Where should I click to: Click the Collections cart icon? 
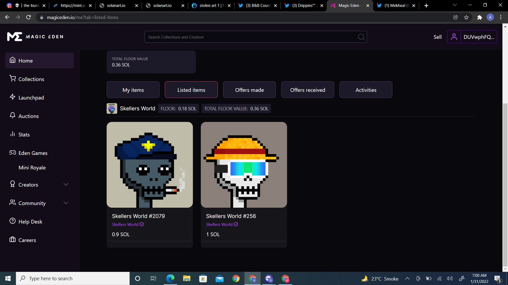click(x=13, y=79)
